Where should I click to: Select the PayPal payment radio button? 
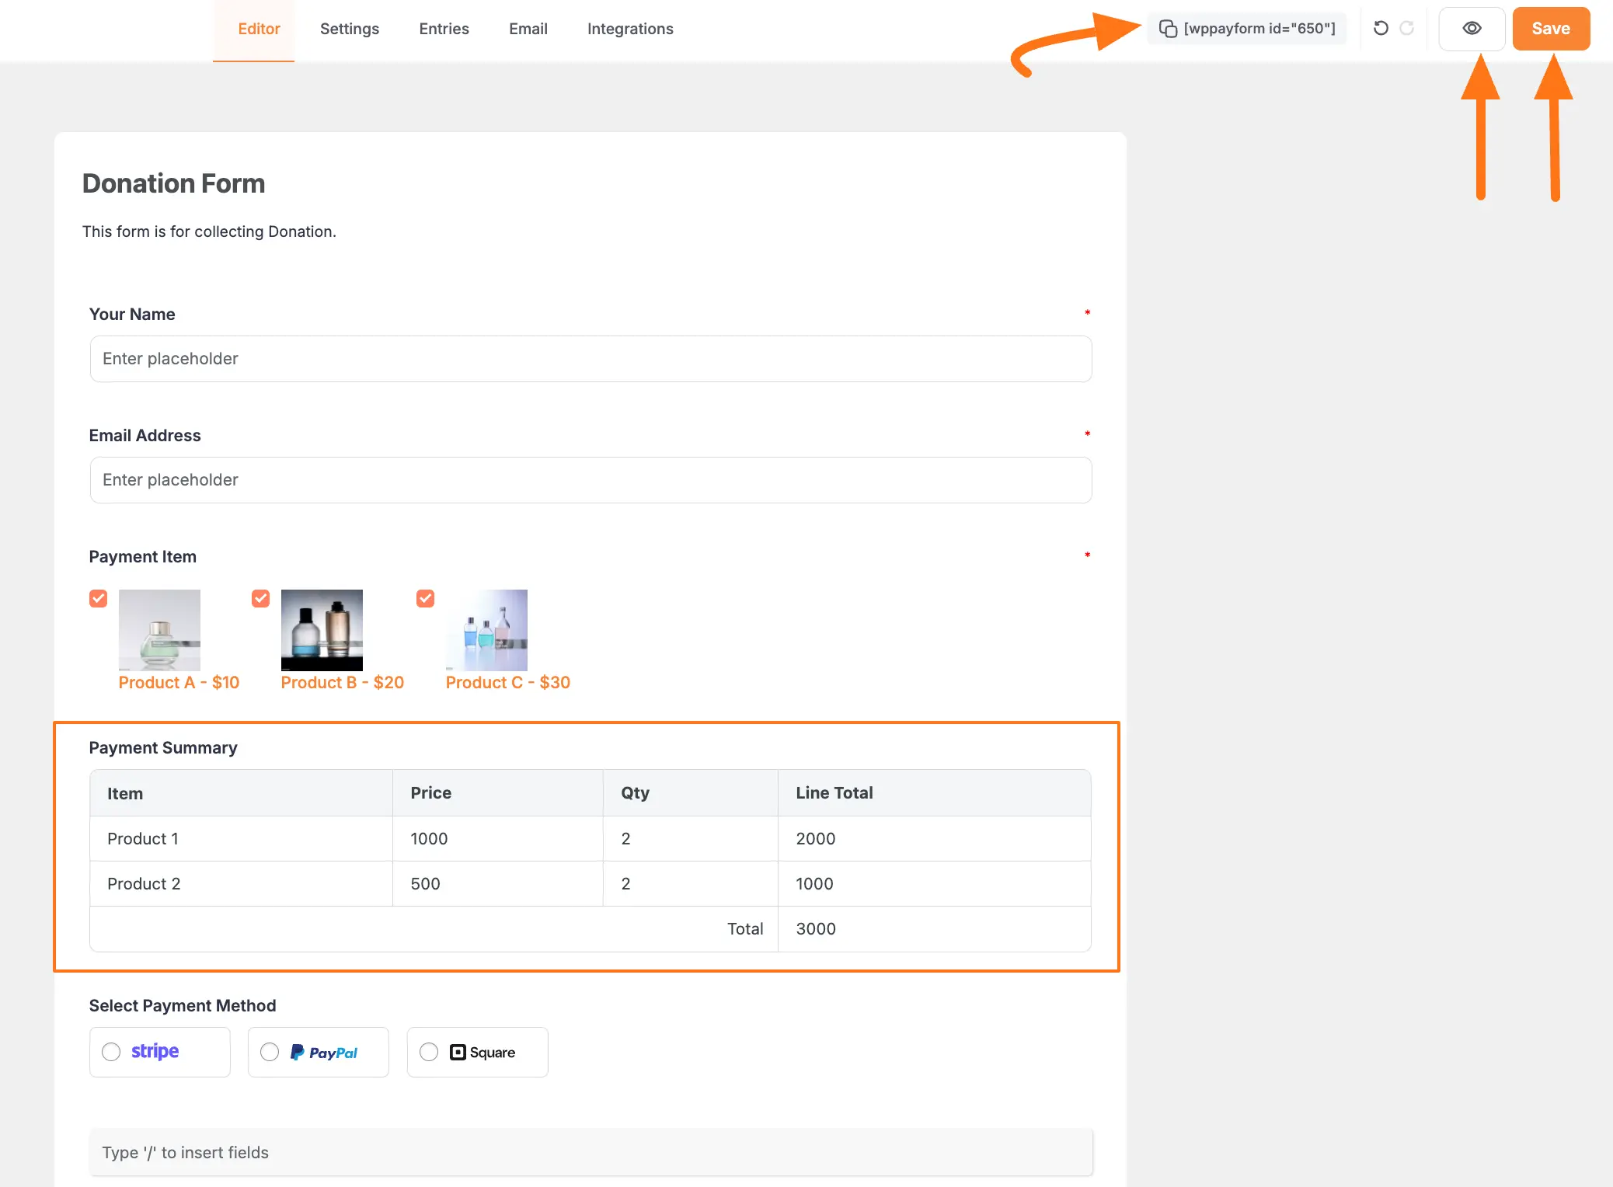270,1052
